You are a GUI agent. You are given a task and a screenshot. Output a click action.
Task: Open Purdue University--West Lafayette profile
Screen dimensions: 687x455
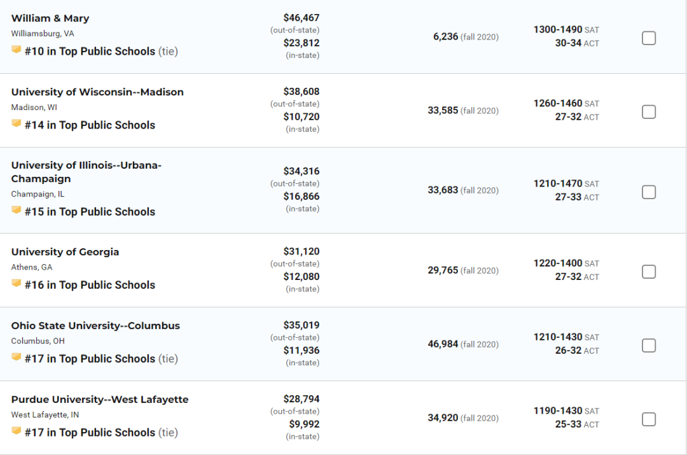click(x=100, y=400)
